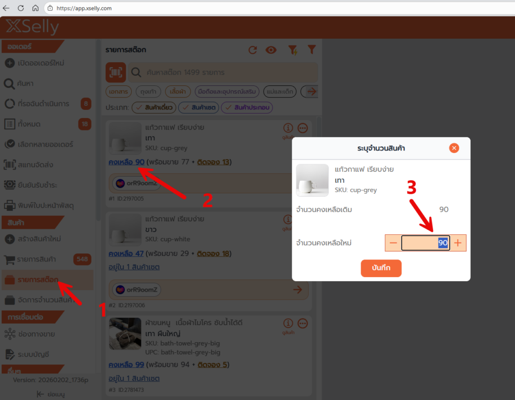The height and width of the screenshot is (400, 515).
Task: Open the barcode scanner for stock search
Action: [116, 73]
